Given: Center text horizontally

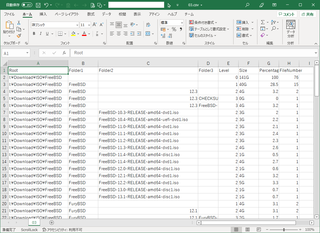Looking at the screenshot, I should [118, 34].
